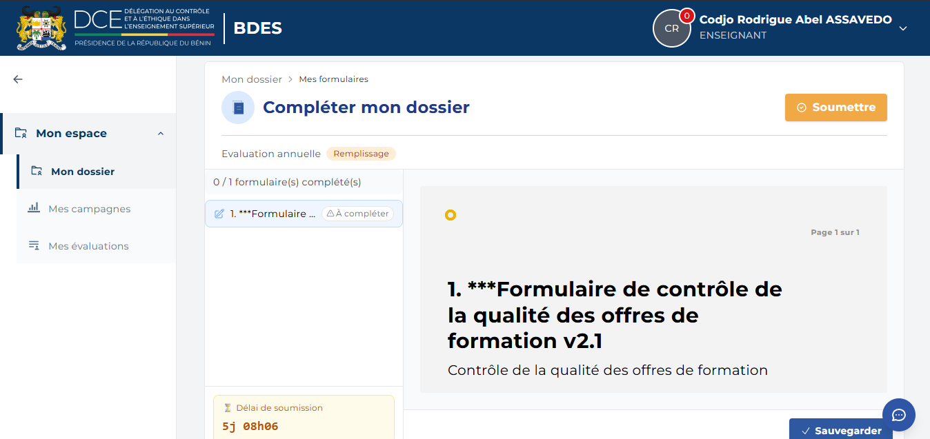Viewport: 930px width, 439px height.
Task: Click the 5j 08h06 countdown timer
Action: pos(250,427)
